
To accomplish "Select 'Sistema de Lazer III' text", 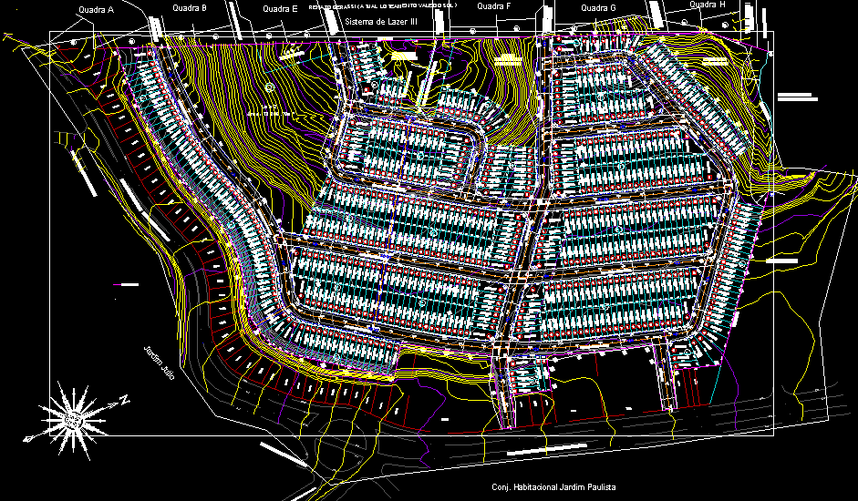I will [383, 19].
